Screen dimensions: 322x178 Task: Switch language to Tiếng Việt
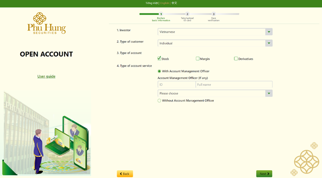[x=152, y=3]
